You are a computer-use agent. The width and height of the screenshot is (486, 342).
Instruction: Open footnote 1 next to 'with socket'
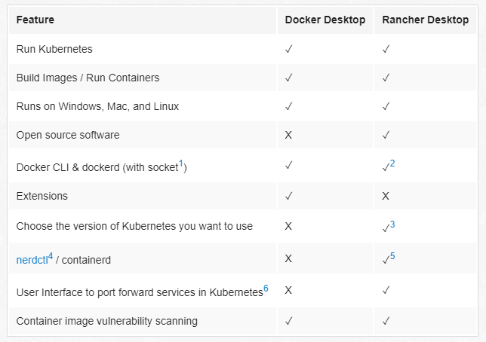pos(181,163)
